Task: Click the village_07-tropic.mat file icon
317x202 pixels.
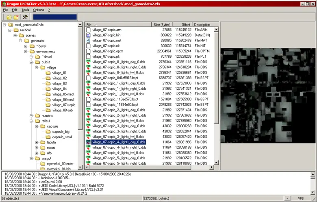Action: tap(89, 41)
